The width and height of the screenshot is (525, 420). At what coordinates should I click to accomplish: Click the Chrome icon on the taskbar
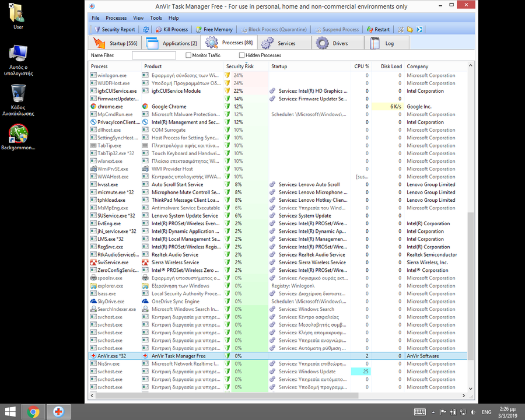coord(33,412)
